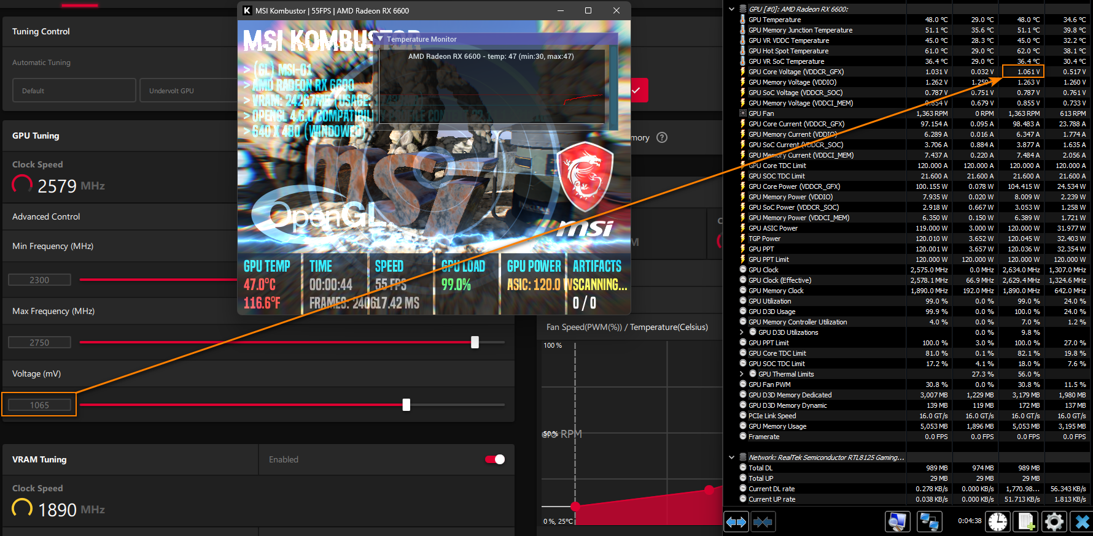
Task: Click the blue X icon in HWiNFO toolbar
Action: tap(1082, 522)
